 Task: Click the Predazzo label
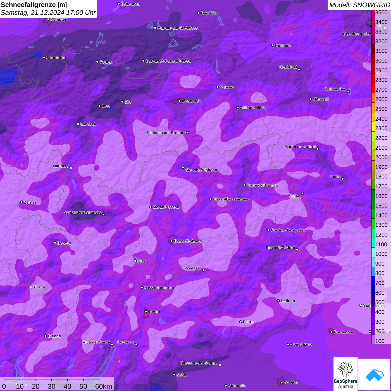(193, 268)
